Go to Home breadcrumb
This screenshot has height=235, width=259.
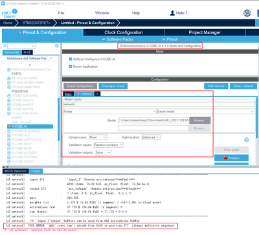8,23
